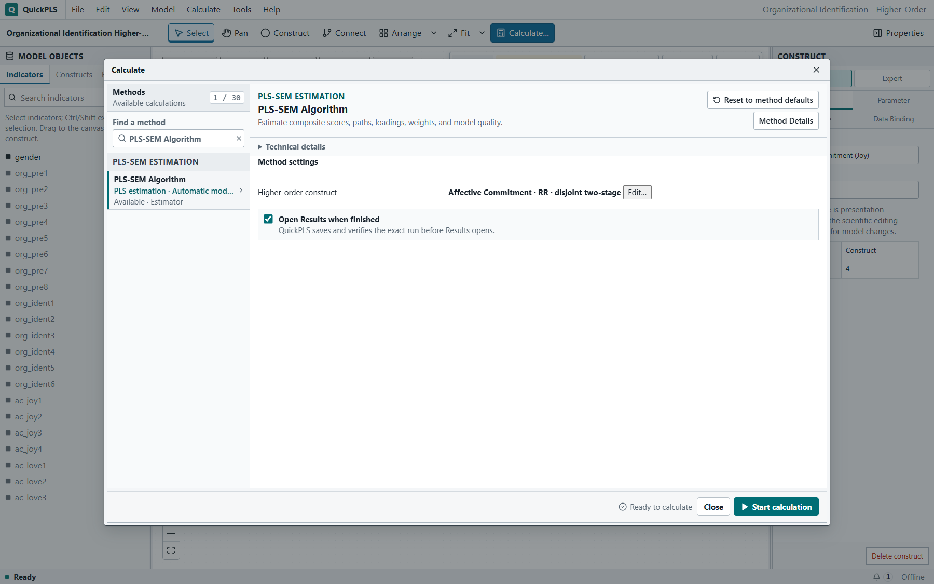Click the Ready to calculate status
This screenshot has height=584, width=934.
655,507
